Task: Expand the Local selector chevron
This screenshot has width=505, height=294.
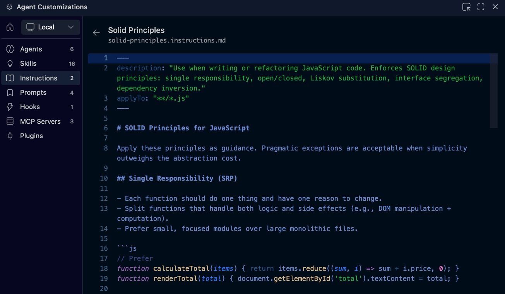Action: 71,27
